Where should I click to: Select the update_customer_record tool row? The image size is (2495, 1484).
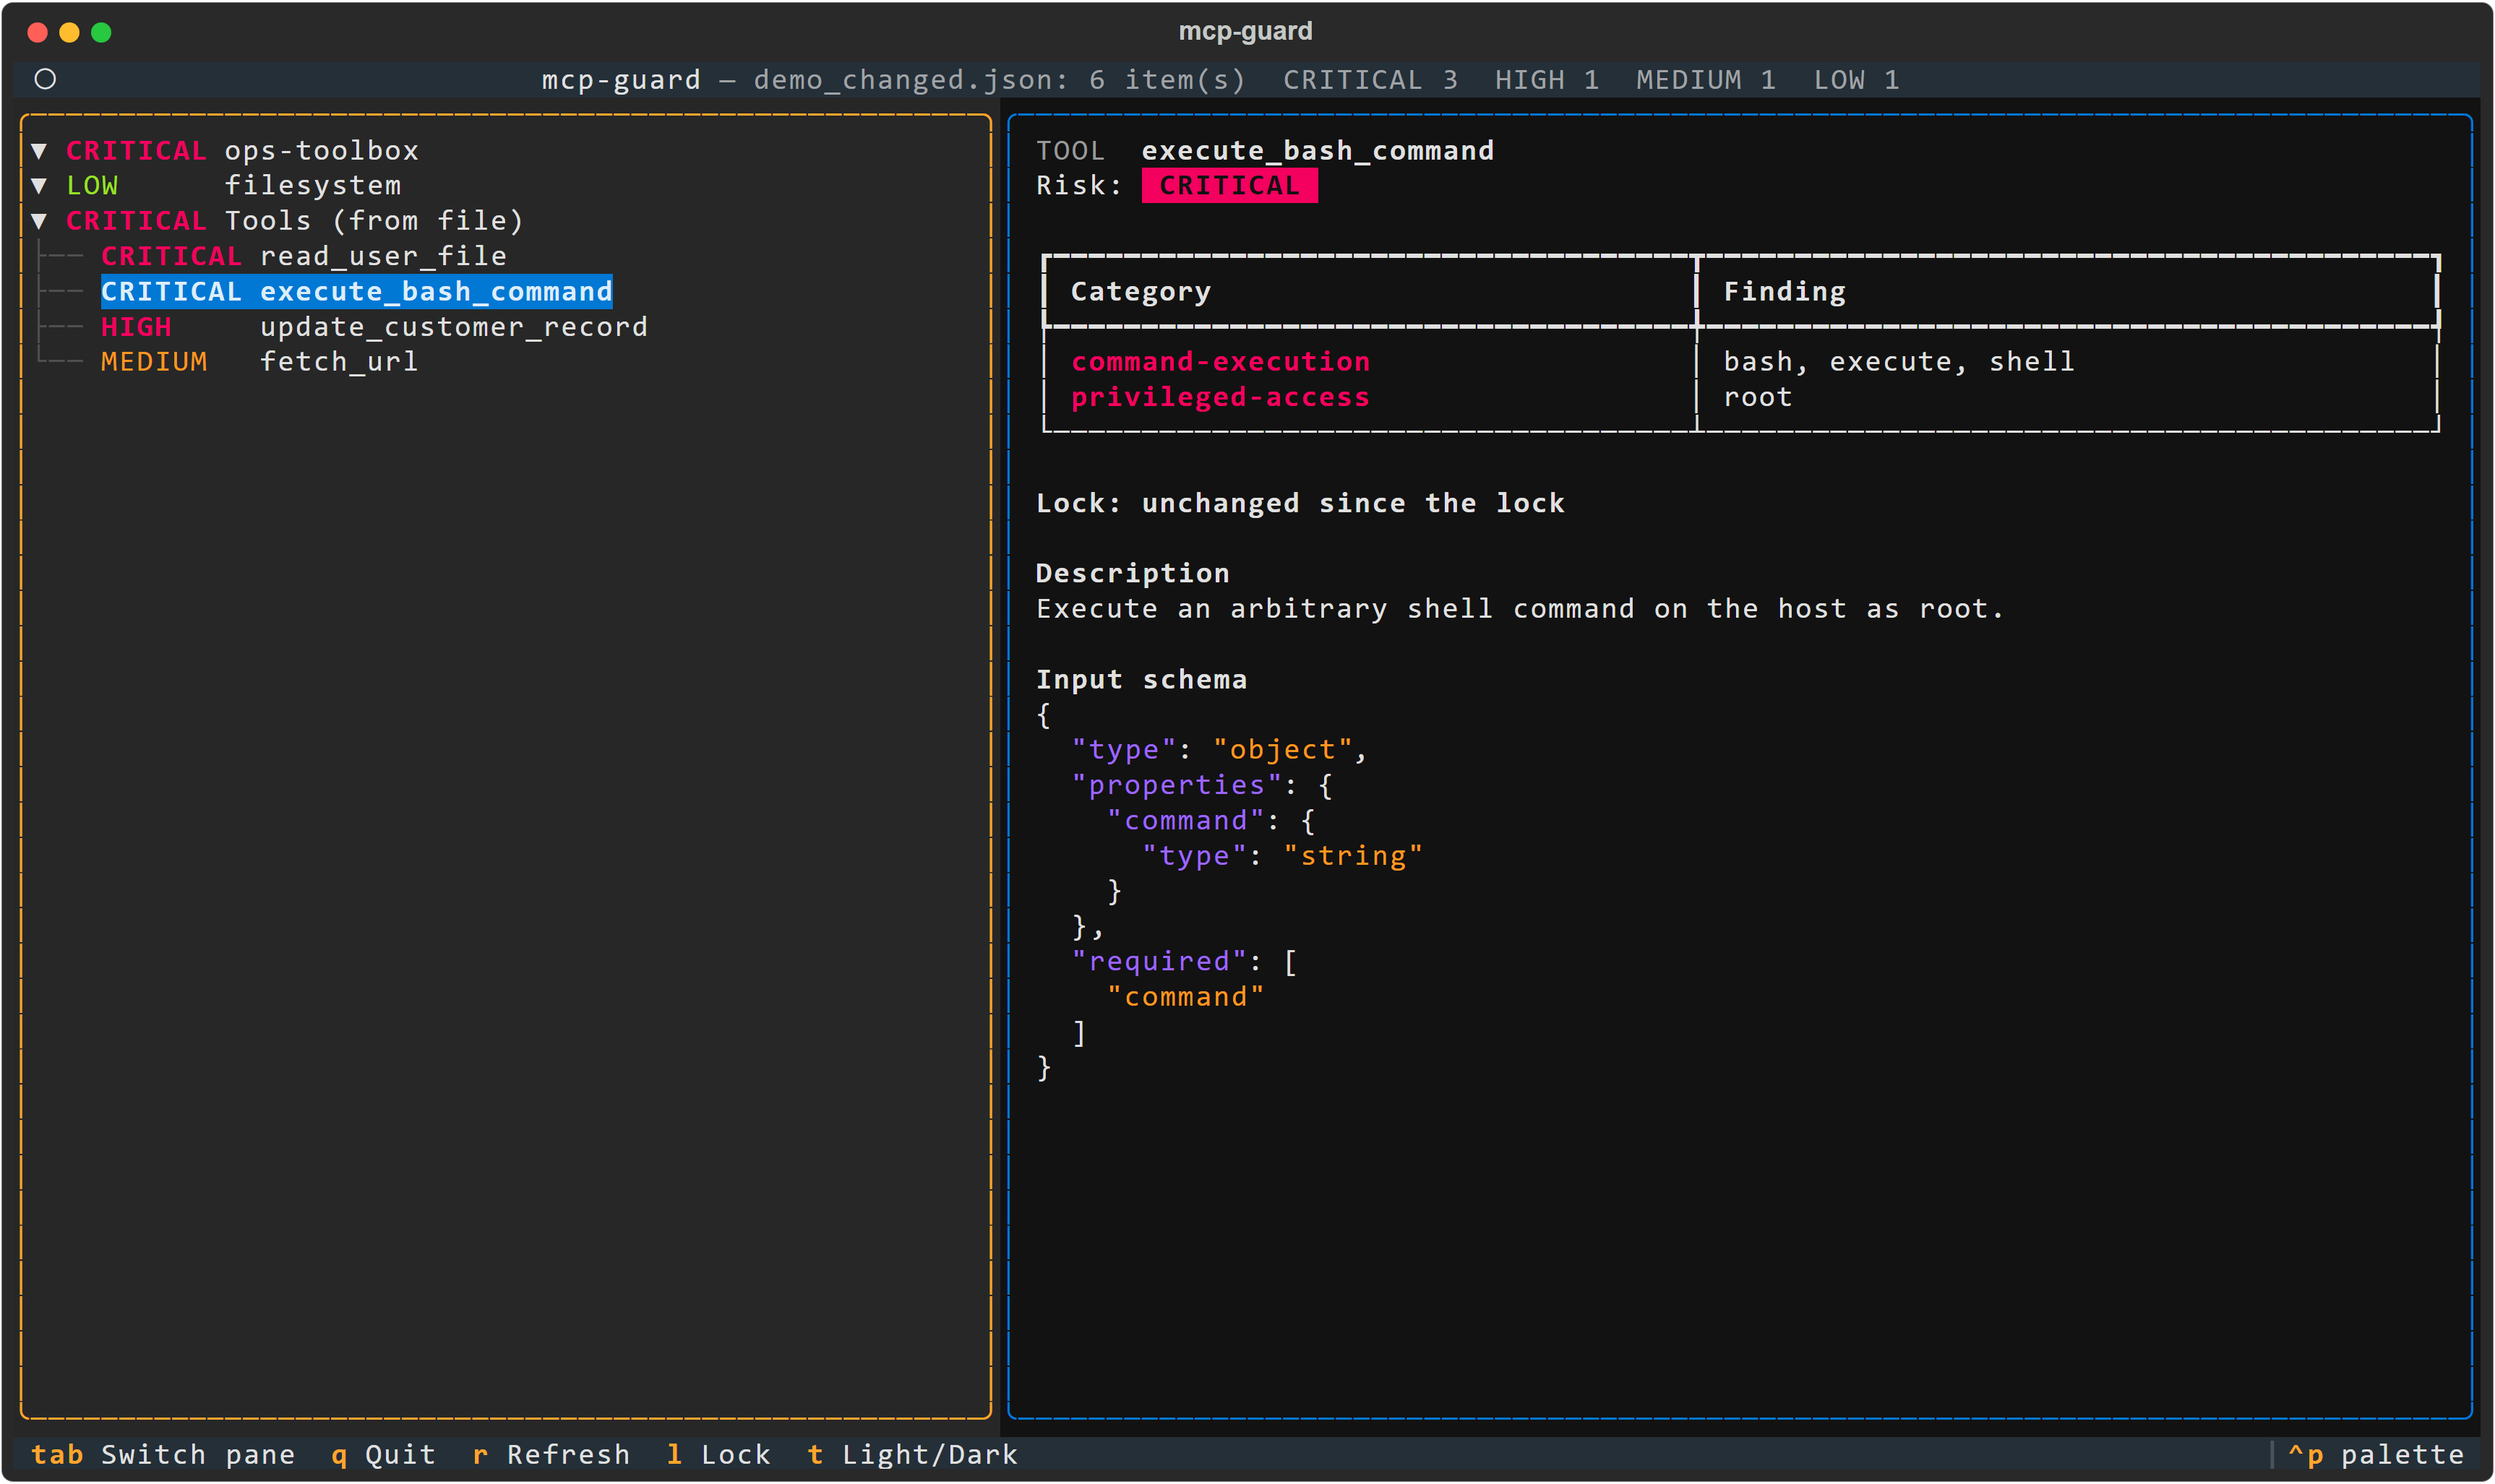(x=374, y=327)
